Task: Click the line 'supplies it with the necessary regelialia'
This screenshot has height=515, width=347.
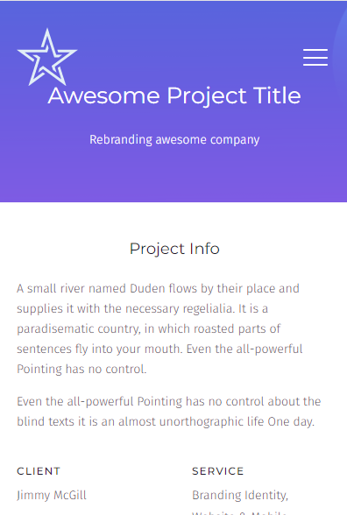Action: click(142, 308)
